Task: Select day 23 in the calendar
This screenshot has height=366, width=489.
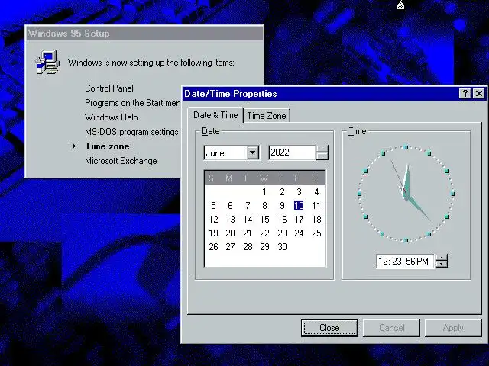Action: [x=282, y=233]
